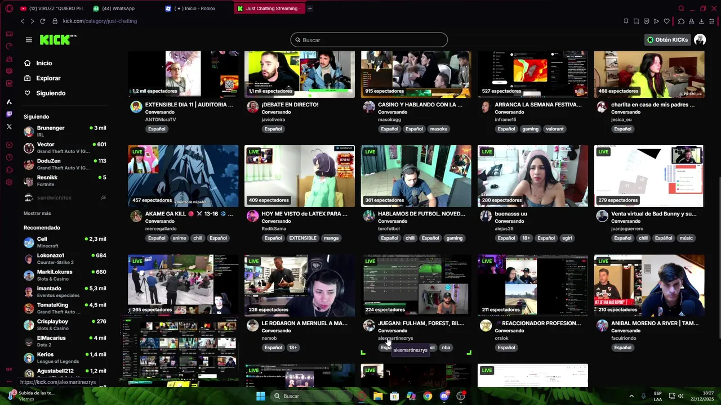Click the Obtén KICKs button
The image size is (721, 405).
click(667, 40)
